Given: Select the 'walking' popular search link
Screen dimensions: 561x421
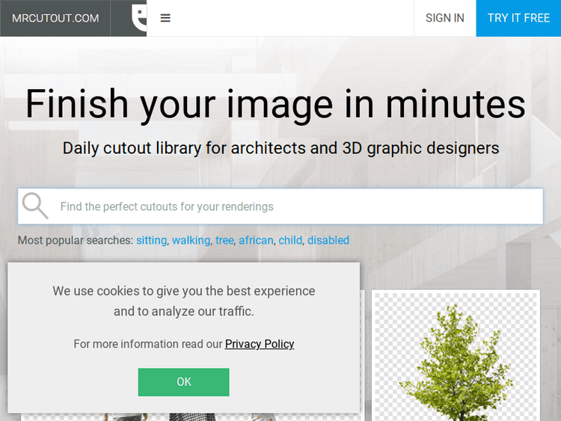Looking at the screenshot, I should [191, 240].
